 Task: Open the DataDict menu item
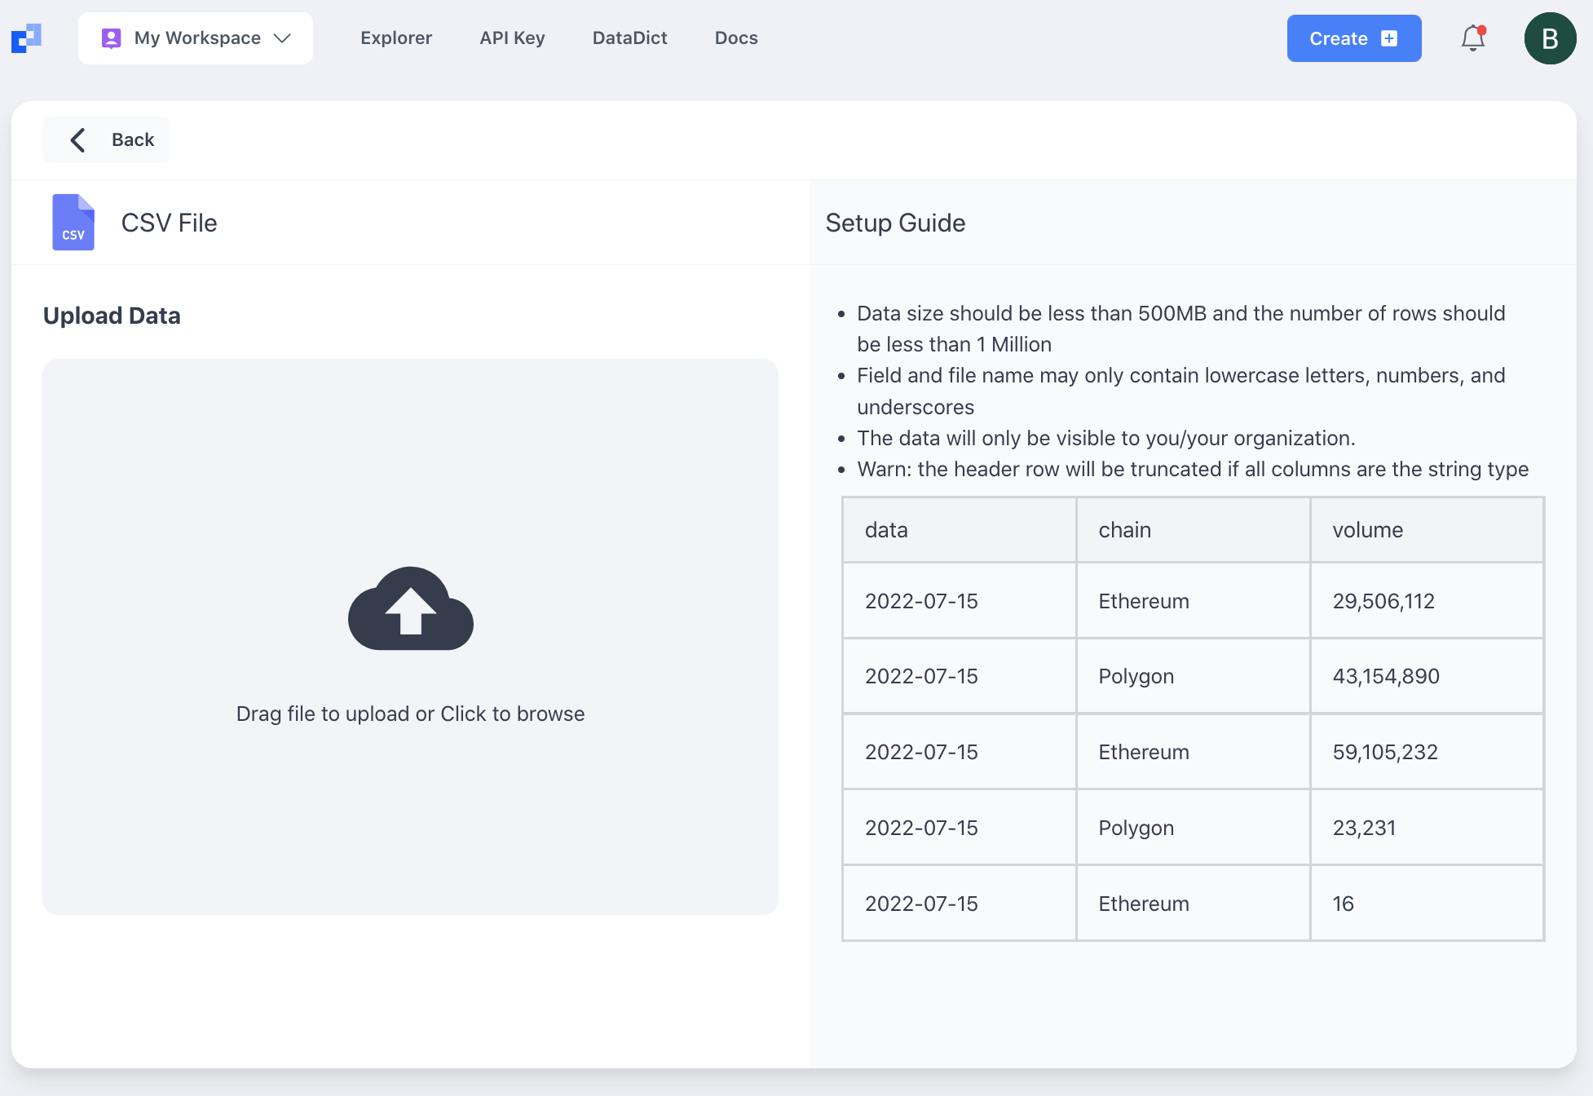coord(629,38)
